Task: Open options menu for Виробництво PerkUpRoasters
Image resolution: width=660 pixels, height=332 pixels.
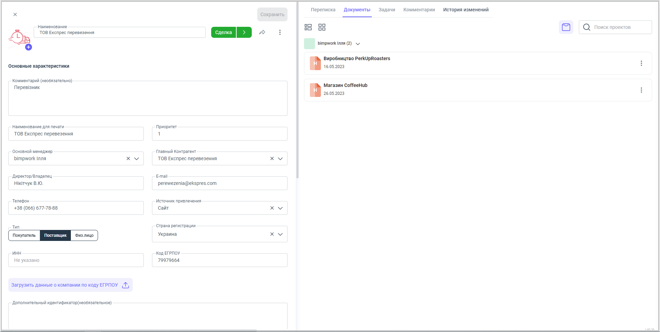Action: pyautogui.click(x=641, y=63)
